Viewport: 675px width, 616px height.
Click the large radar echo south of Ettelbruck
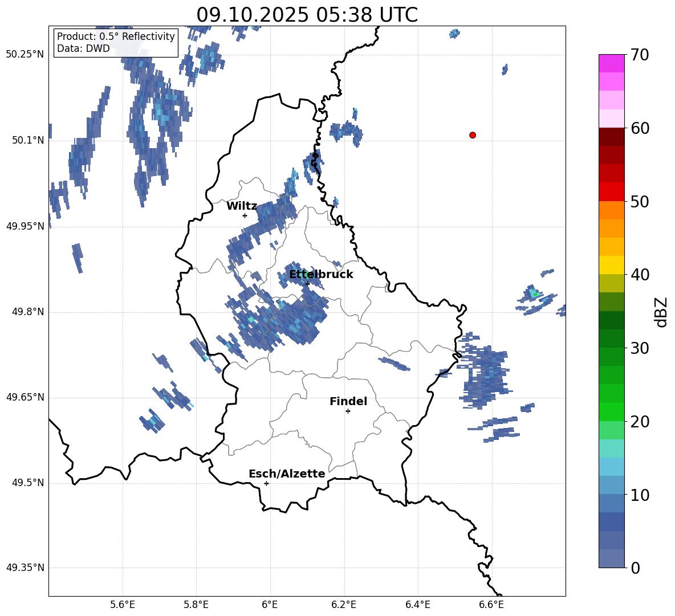pos(280,319)
